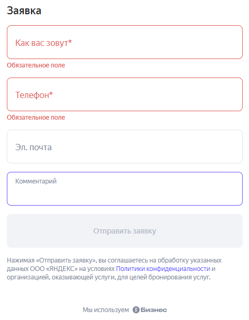Click the floating "Комментарий" label
Screen dimensions: 249x320
coord(36,181)
